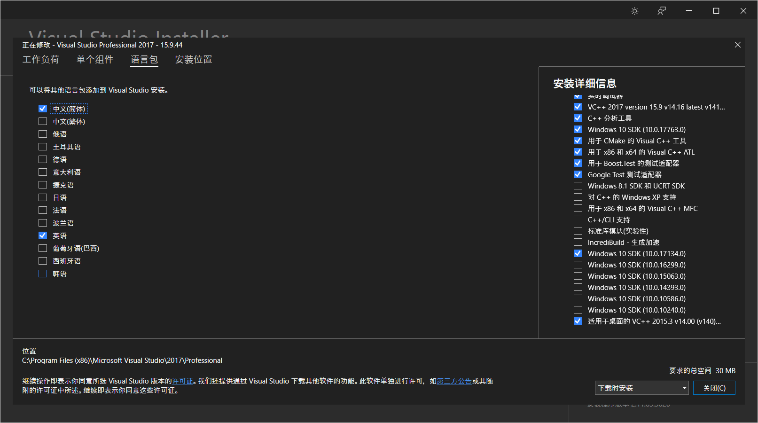This screenshot has height=423, width=758.
Task: Uncheck 用于 CMake 的 Visual C++ 工具
Action: pos(578,141)
